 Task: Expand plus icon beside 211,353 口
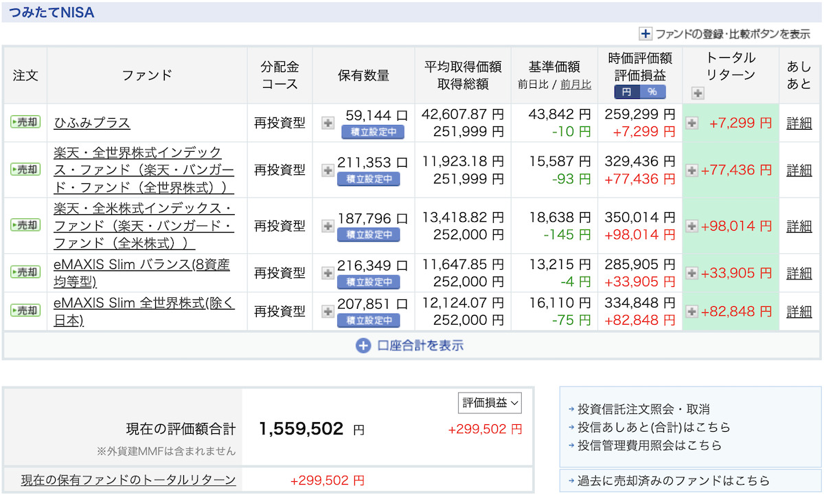tap(328, 170)
